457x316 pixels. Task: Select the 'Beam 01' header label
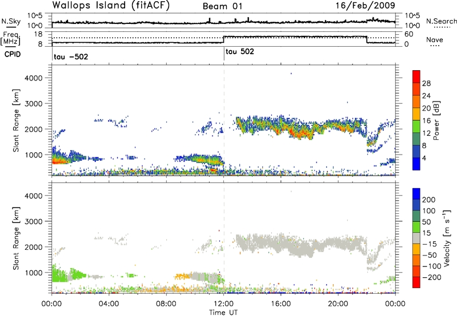point(222,6)
